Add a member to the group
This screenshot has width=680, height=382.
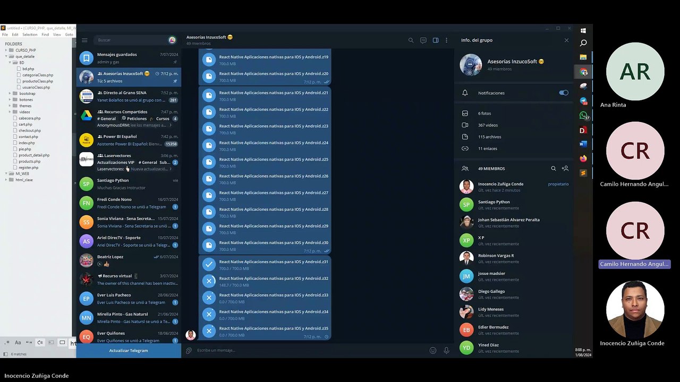coord(565,168)
